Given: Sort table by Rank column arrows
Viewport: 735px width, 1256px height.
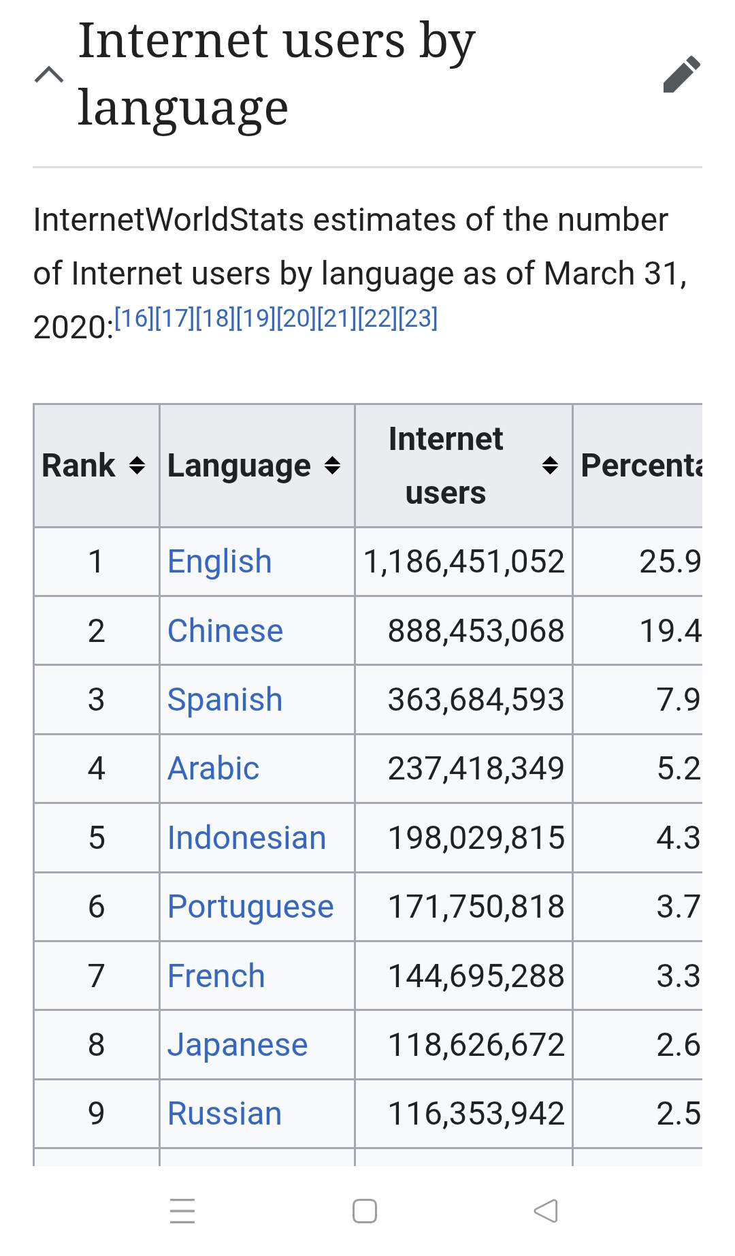Looking at the screenshot, I should 137,466.
